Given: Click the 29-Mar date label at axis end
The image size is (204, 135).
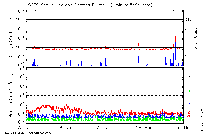Looking at the screenshot, I should [183, 128].
